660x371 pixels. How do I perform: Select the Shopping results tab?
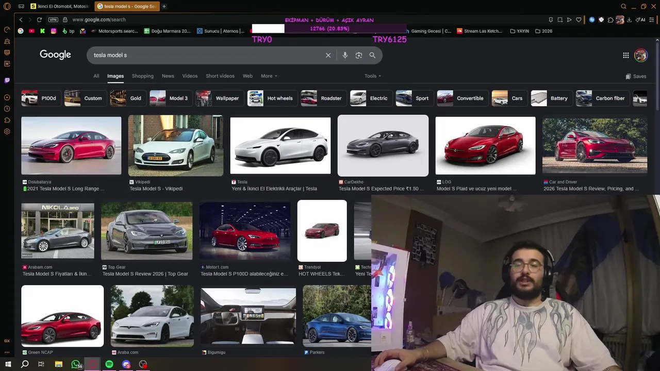142,76
